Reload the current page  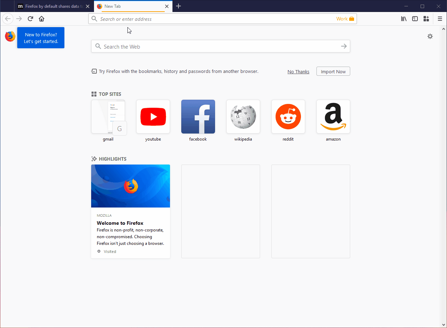click(30, 19)
